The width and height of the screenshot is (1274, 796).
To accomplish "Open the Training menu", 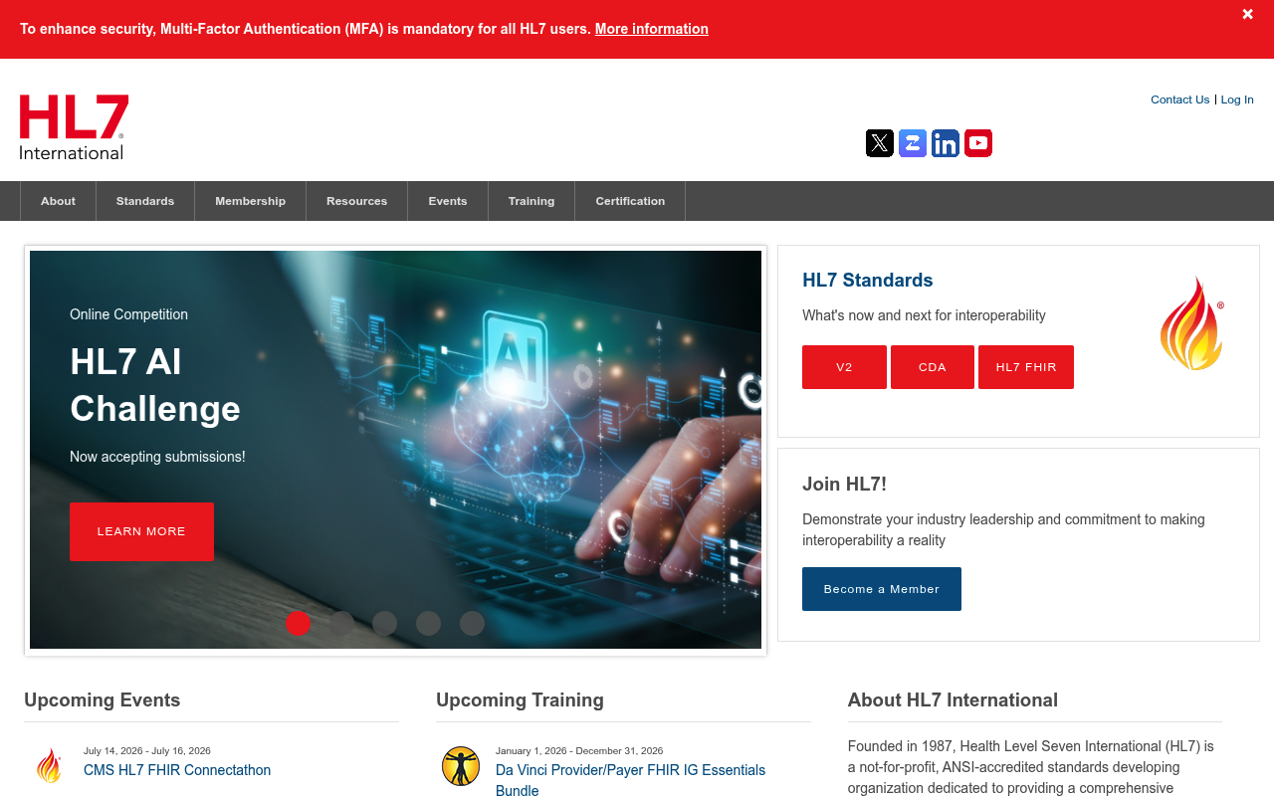I will (x=531, y=201).
